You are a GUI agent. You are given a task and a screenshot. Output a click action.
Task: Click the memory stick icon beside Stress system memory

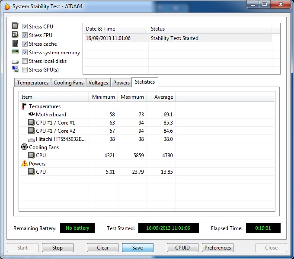tap(15, 52)
